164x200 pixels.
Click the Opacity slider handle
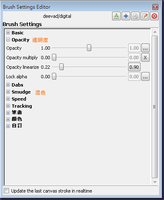click(89, 48)
